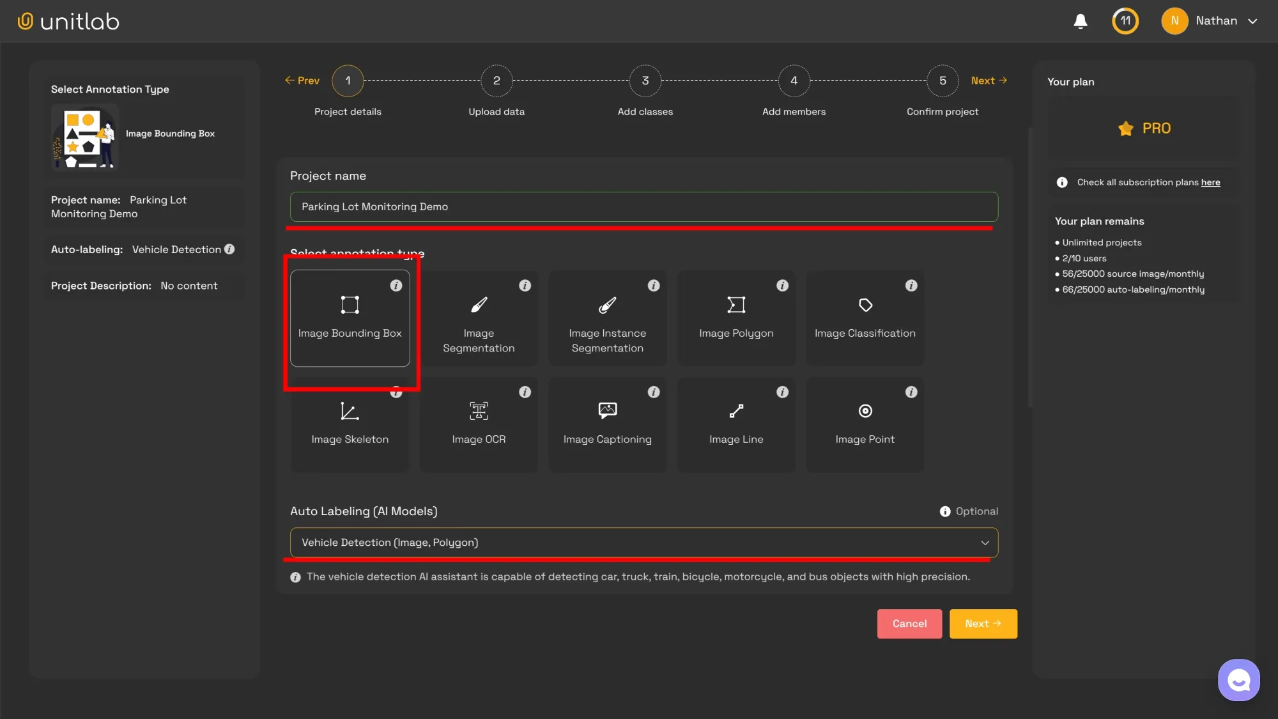Image resolution: width=1278 pixels, height=719 pixels.
Task: Show the Auto-labeling info tooltip in sidebar
Action: coord(230,249)
